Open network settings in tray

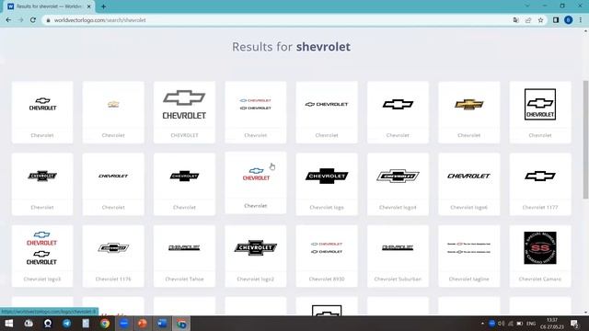tap(511, 324)
